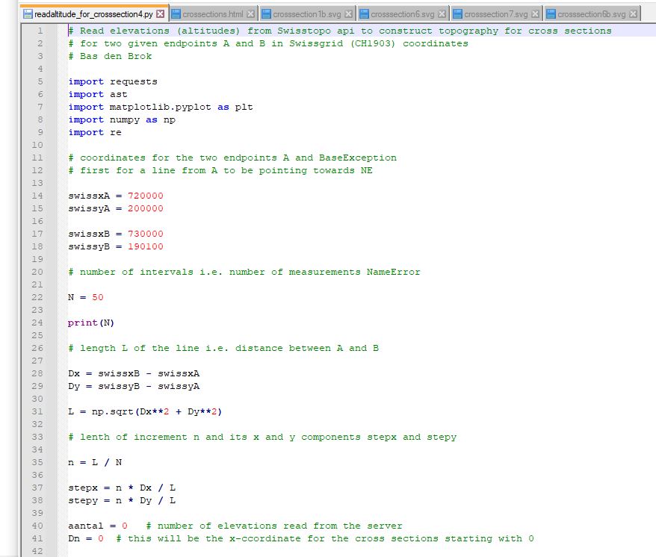This screenshot has height=557, width=656.
Task: Close the crosssection7.svg tab
Action: (535, 14)
